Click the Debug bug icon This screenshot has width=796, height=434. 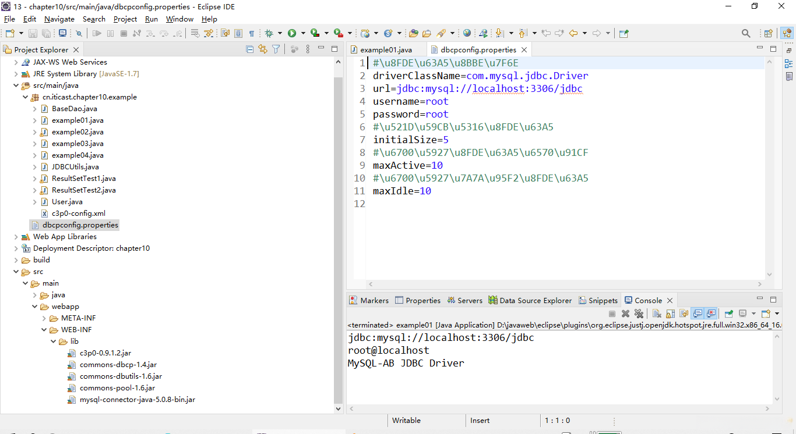269,34
